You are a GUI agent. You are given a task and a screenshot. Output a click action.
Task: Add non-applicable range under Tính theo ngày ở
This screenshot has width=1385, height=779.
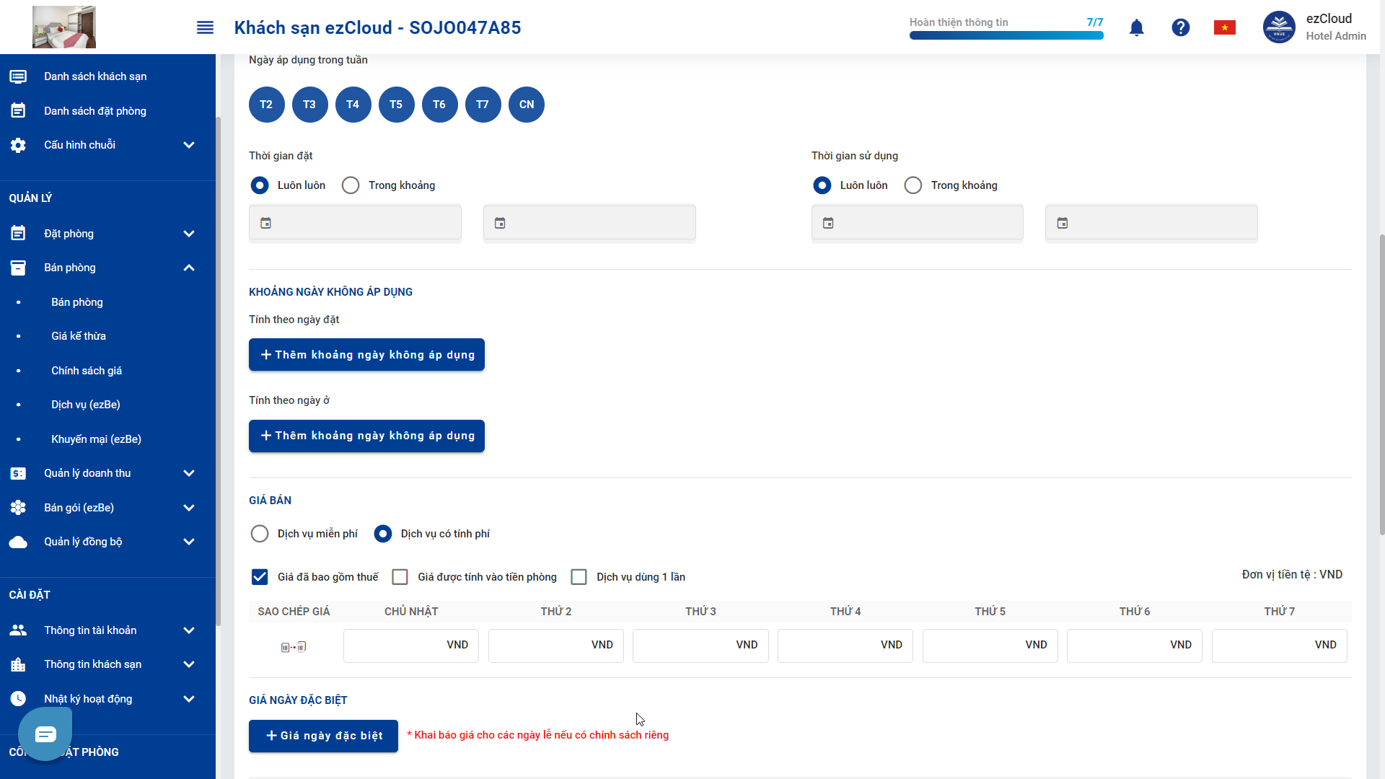[366, 436]
